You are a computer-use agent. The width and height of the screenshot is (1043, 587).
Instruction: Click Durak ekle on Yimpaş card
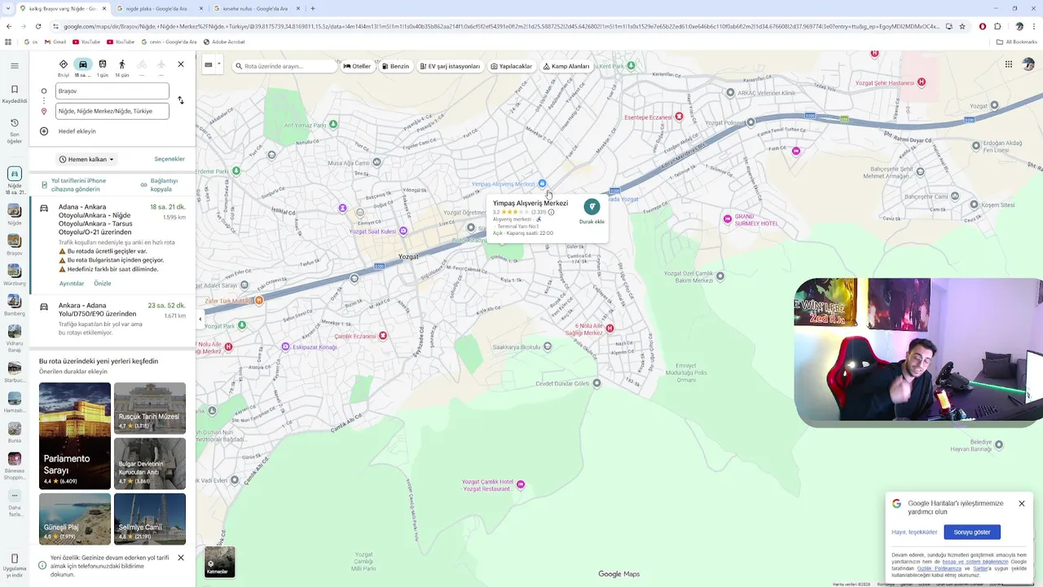tap(592, 212)
